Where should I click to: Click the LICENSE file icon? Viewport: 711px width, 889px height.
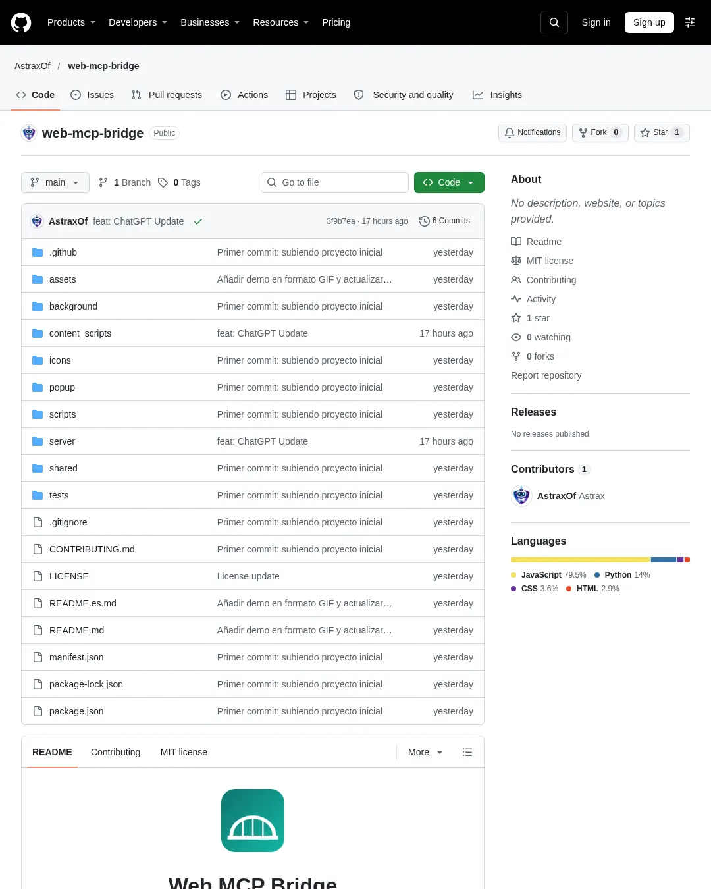[38, 576]
